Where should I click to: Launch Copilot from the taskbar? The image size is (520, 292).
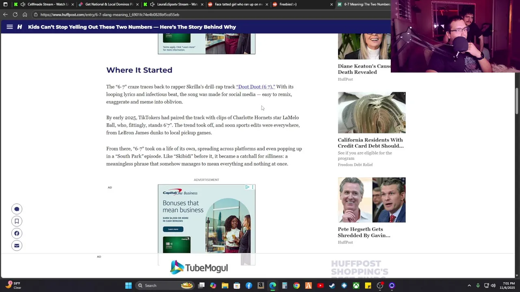tap(213, 286)
